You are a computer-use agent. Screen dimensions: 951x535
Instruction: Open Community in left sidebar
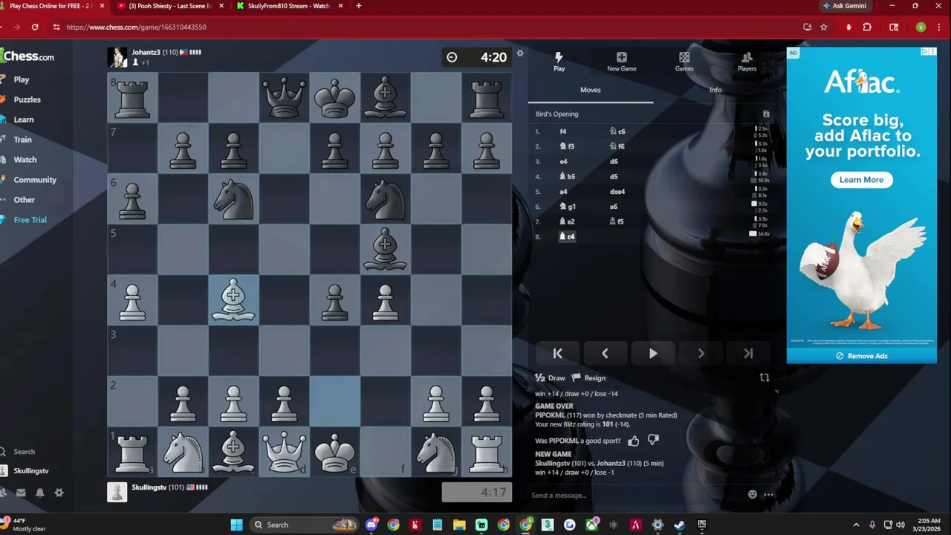pos(34,180)
